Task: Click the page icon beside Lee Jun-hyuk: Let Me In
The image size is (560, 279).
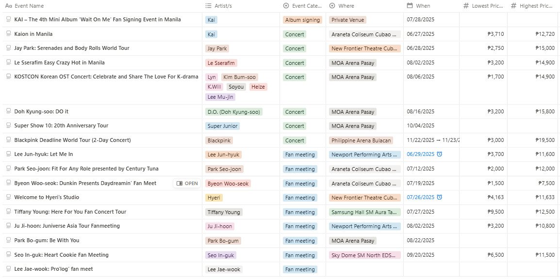Action: pos(9,154)
